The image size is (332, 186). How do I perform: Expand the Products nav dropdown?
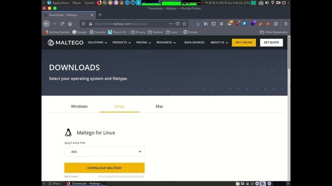(x=121, y=42)
